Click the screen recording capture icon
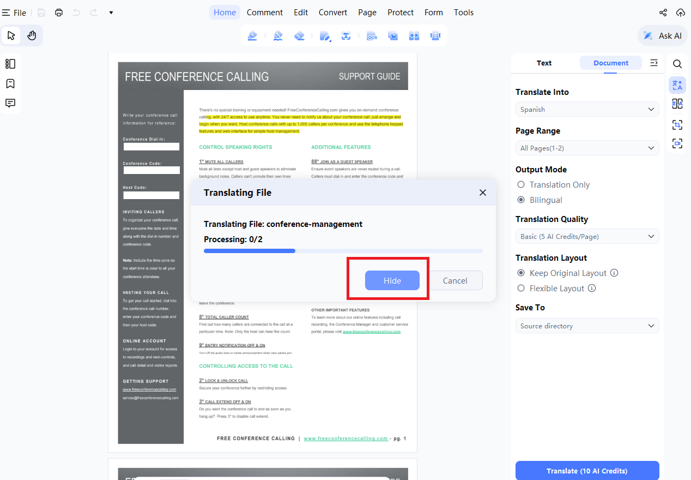 click(x=677, y=143)
